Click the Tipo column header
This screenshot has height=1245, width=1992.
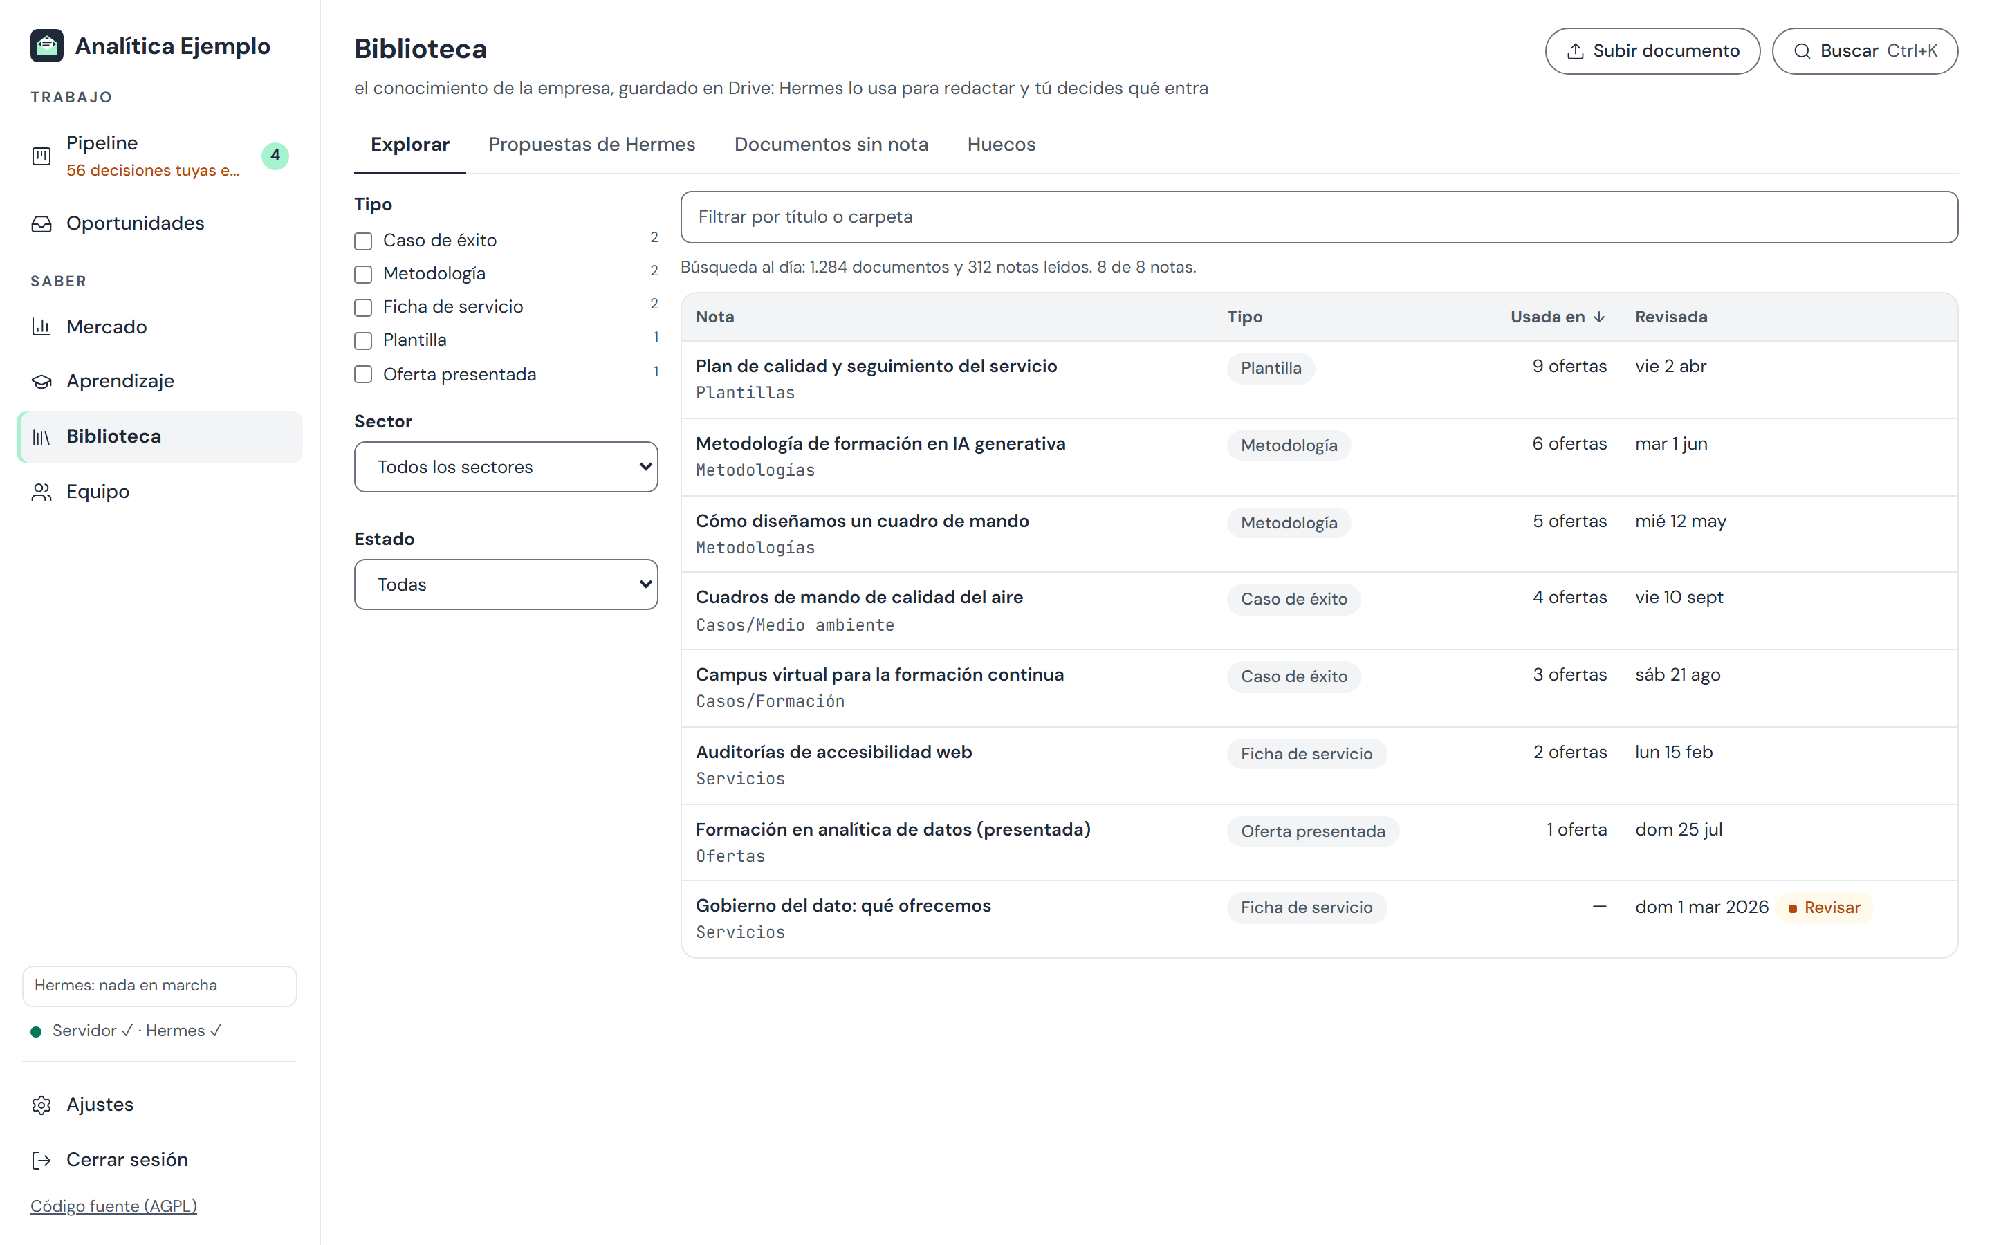[x=1244, y=317]
